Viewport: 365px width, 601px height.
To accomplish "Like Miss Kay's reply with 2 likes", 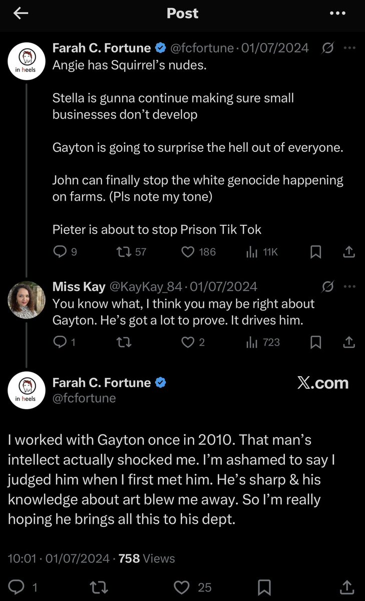I will click(188, 343).
